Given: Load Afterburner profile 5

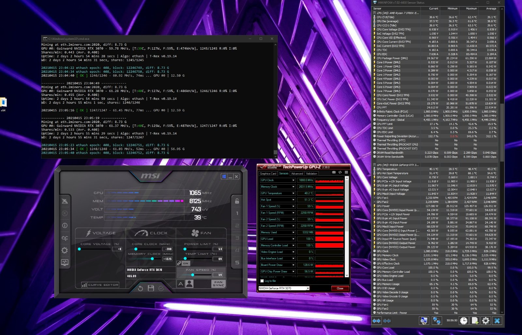Looking at the screenshot, I should pos(237,263).
